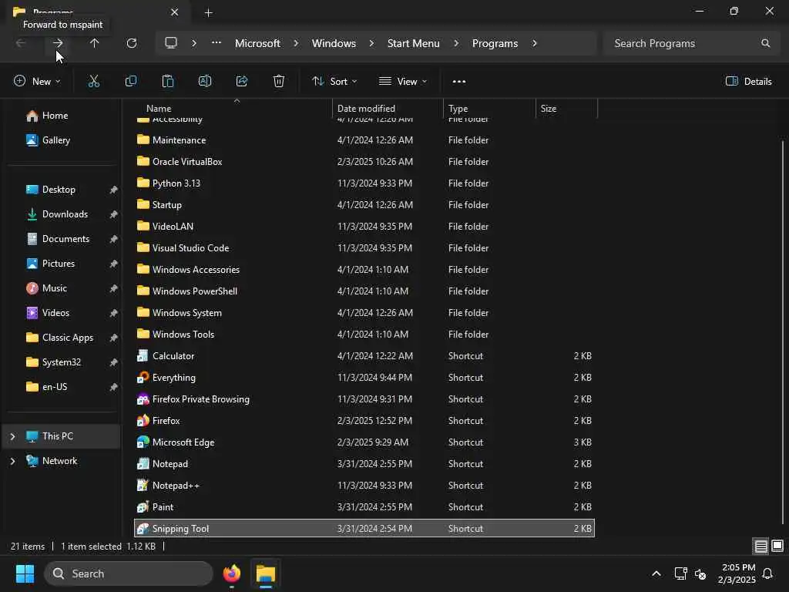The width and height of the screenshot is (789, 592).
Task: Click the search magnifier icon in Search Programs
Action: pos(765,43)
